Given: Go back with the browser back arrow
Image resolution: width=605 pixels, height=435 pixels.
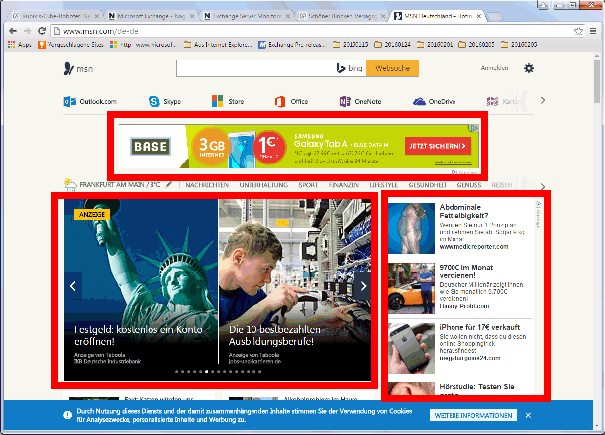Looking at the screenshot, I should click(x=12, y=31).
